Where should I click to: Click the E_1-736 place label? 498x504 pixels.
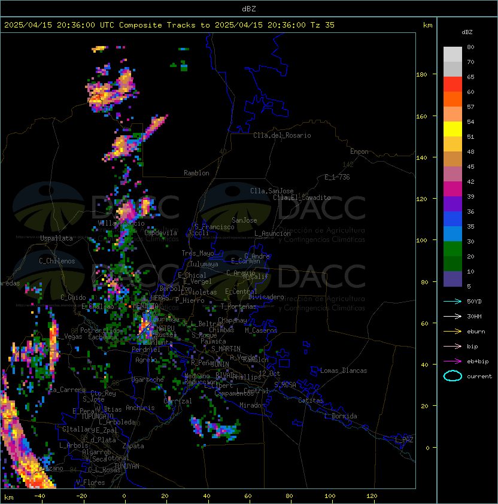click(x=337, y=177)
